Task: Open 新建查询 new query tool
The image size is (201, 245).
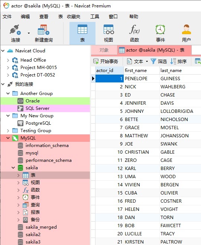Action: [x=43, y=30]
